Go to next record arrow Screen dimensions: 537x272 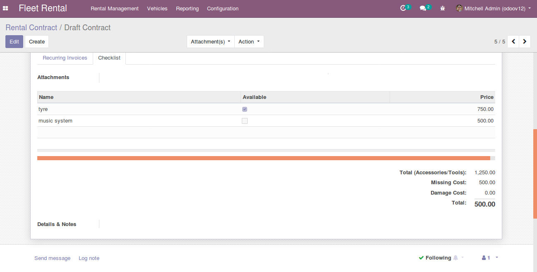[525, 41]
